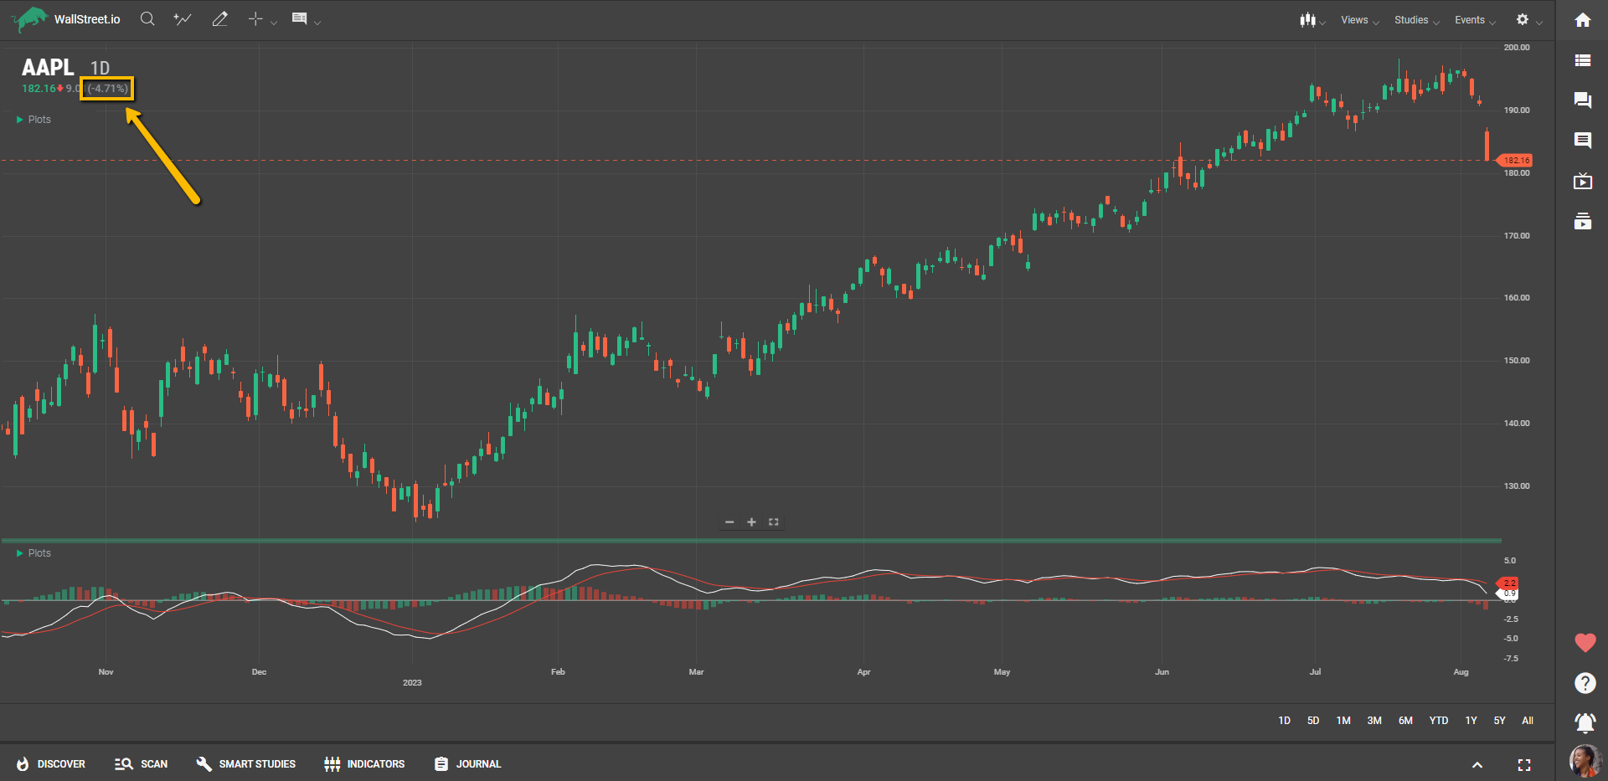Open the candlestick chart type selector
The image size is (1608, 781).
pos(1307,19)
